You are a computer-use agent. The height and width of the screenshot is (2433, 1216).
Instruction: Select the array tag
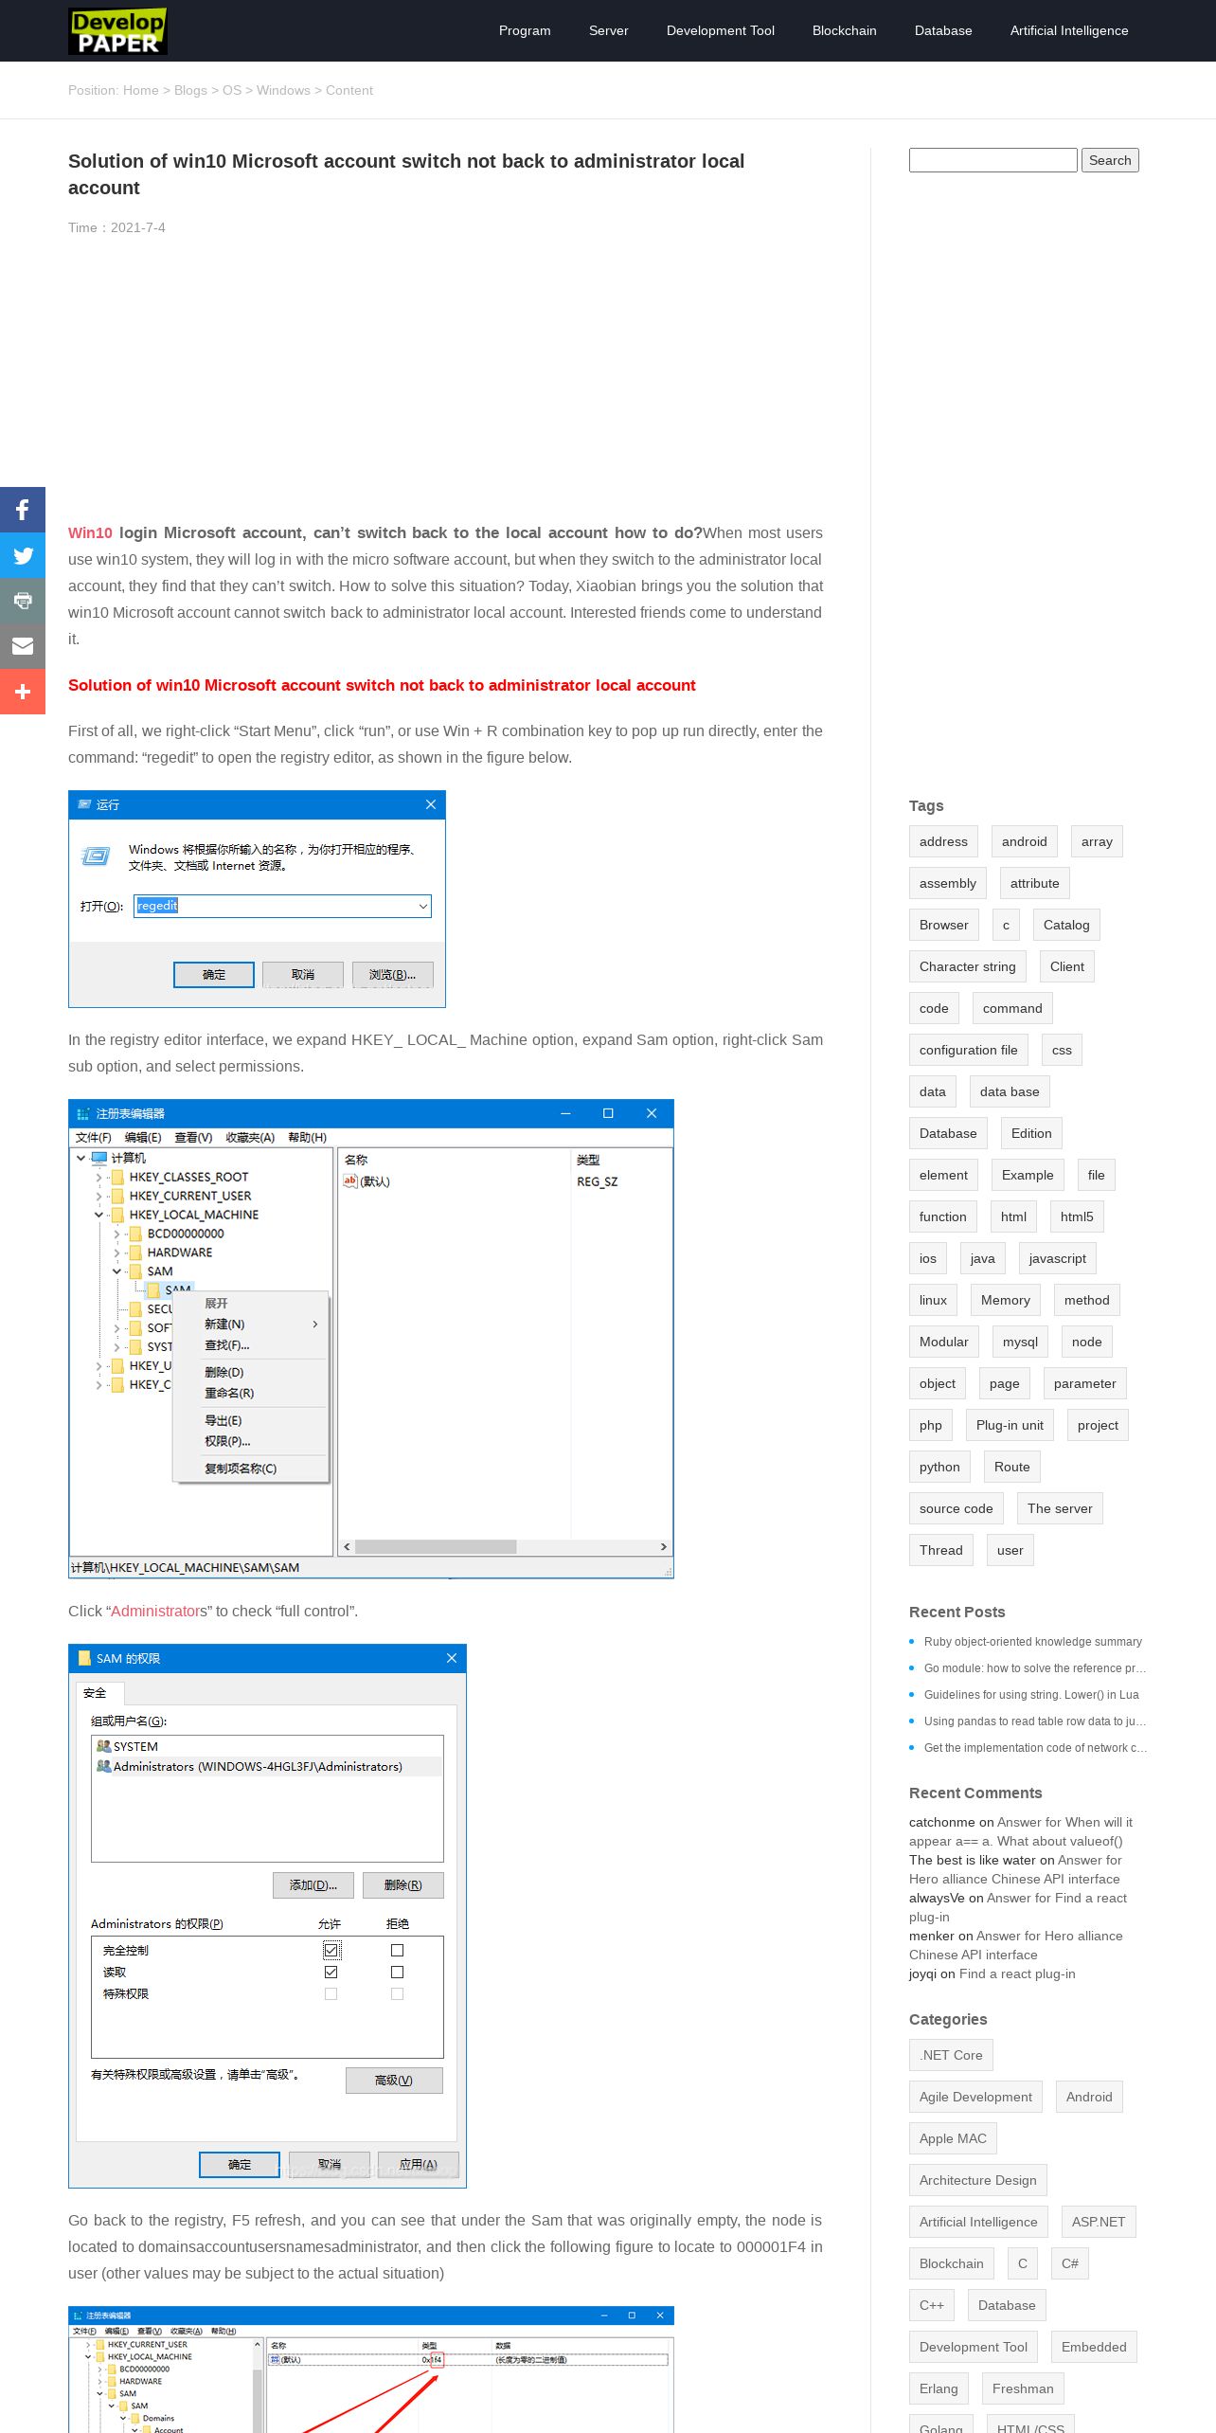pos(1097,841)
